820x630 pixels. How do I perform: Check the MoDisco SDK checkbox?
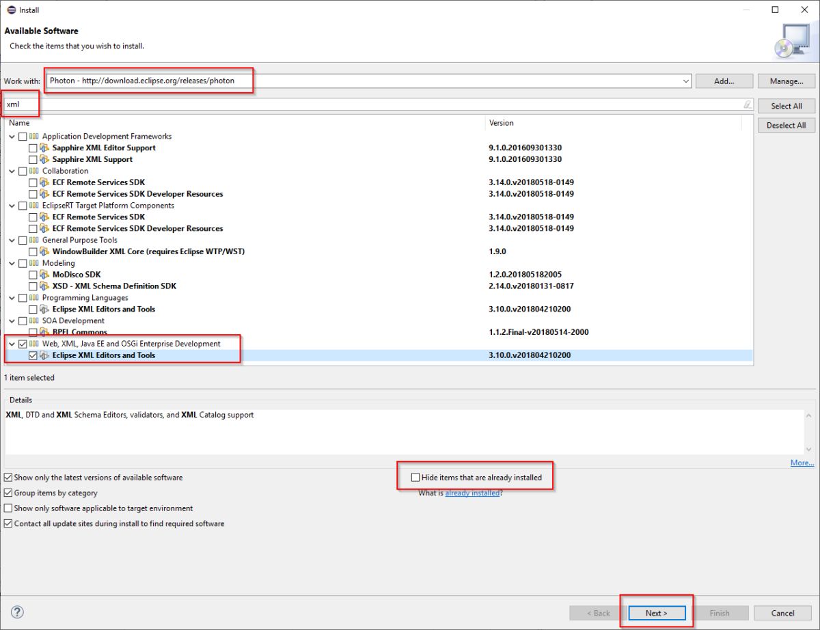pos(33,275)
